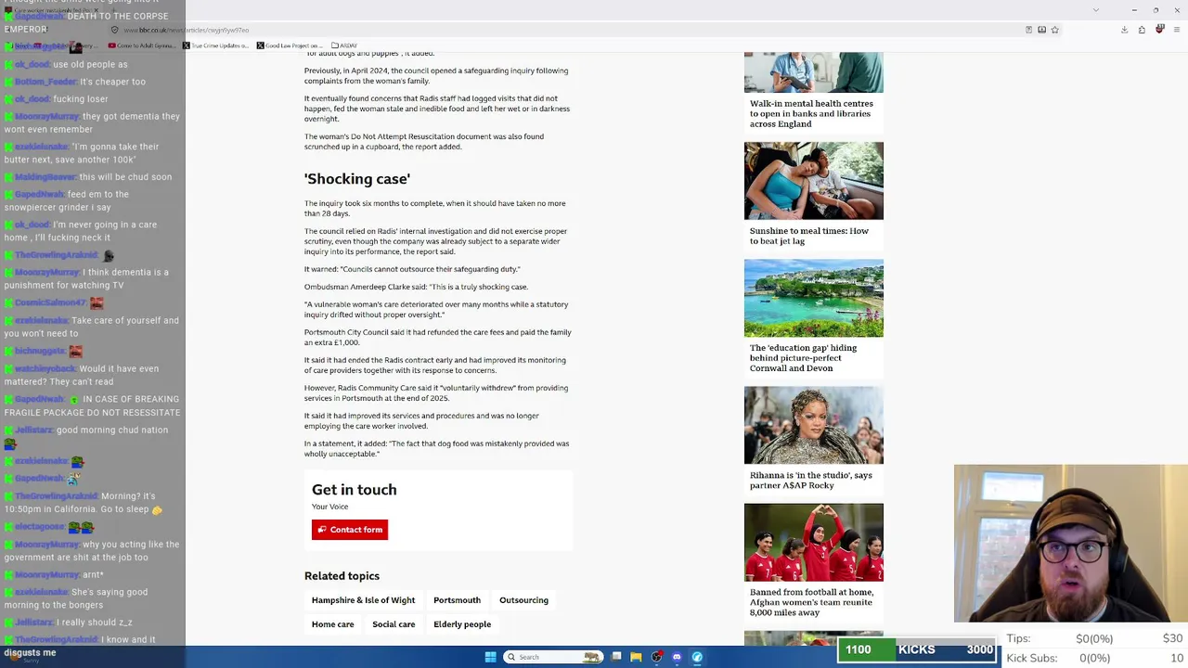The height and width of the screenshot is (668, 1188).
Task: Click the 'Your Voice' label
Action: pyautogui.click(x=329, y=507)
